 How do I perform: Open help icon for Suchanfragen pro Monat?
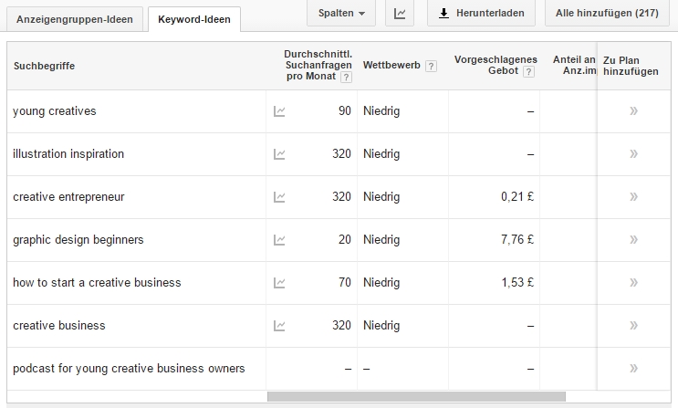point(346,77)
